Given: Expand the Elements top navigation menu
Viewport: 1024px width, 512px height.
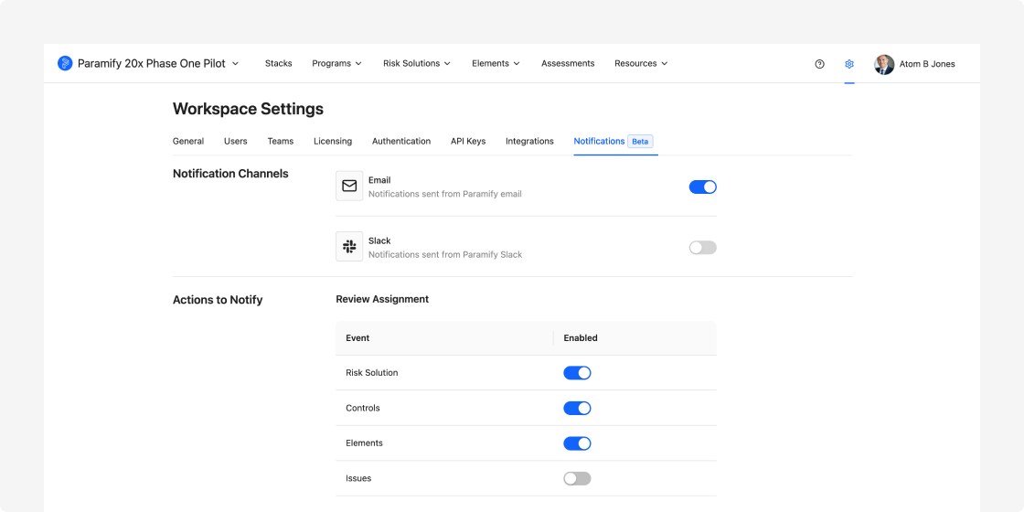Looking at the screenshot, I should (x=496, y=63).
